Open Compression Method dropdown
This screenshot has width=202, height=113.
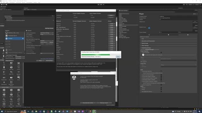click(x=47, y=53)
